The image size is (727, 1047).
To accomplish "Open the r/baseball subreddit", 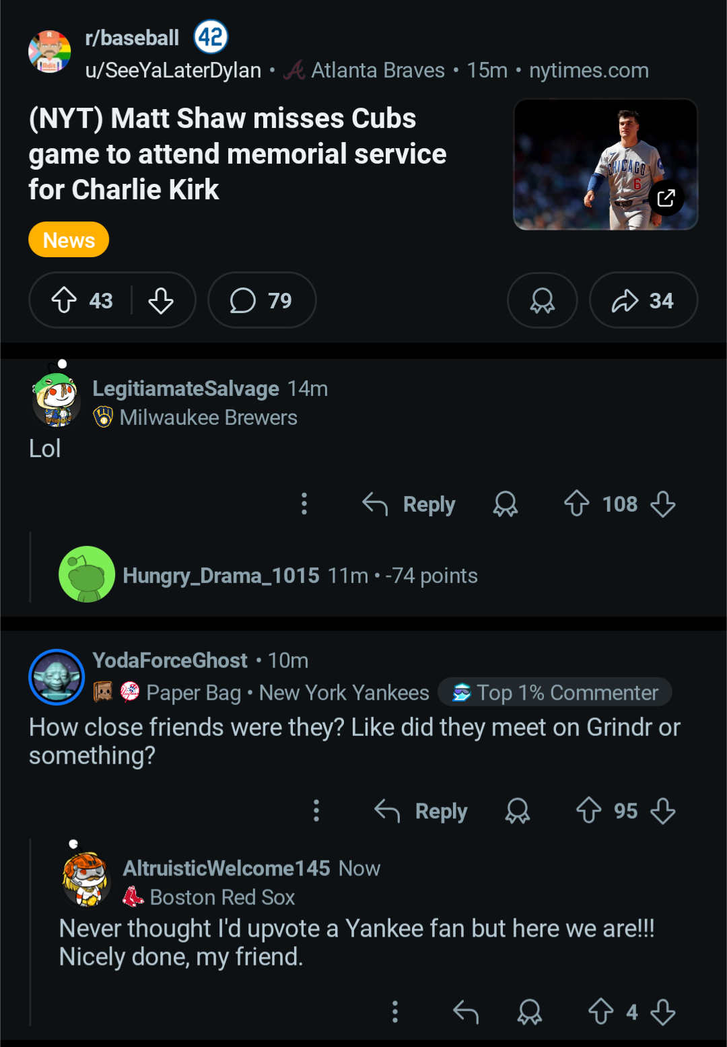I will [x=132, y=38].
